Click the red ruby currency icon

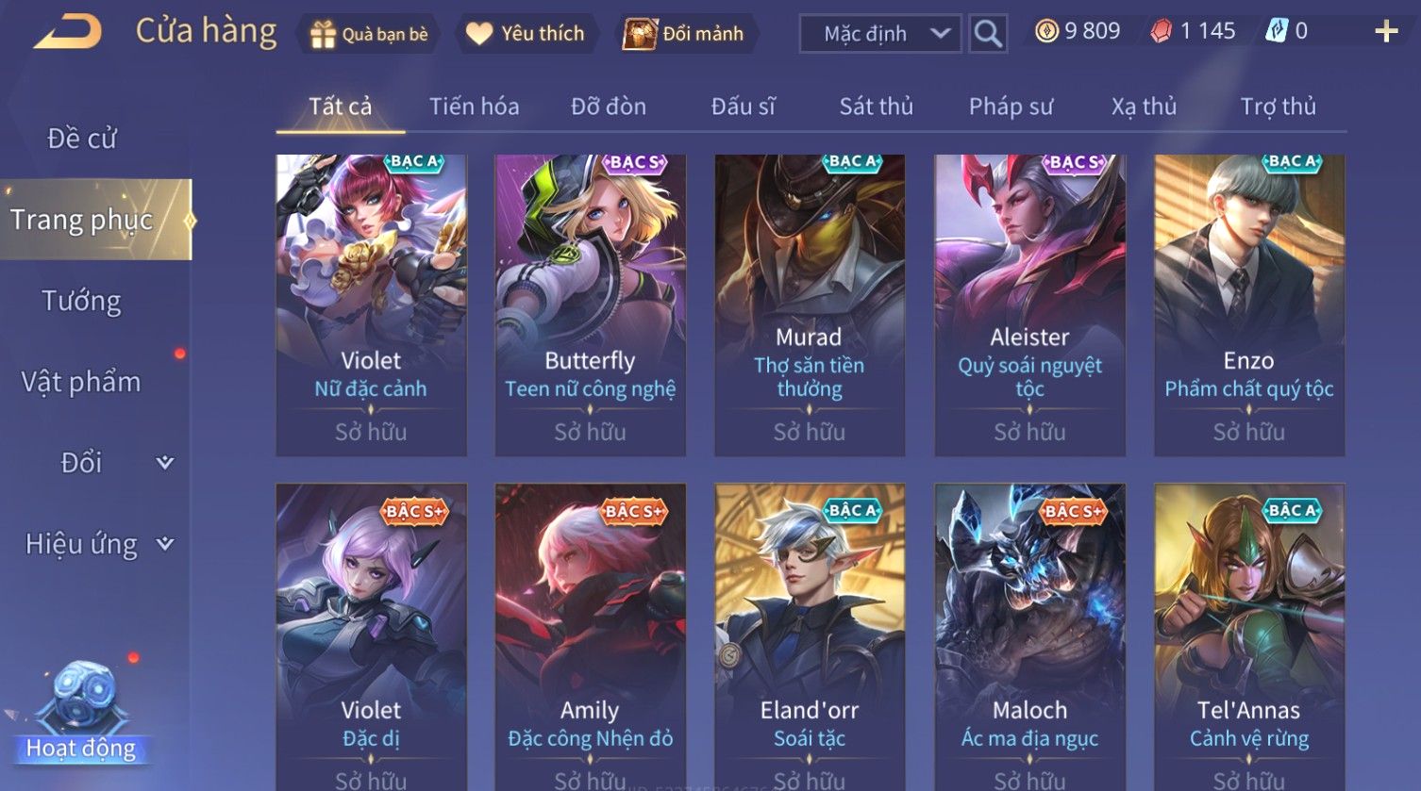tap(1162, 31)
